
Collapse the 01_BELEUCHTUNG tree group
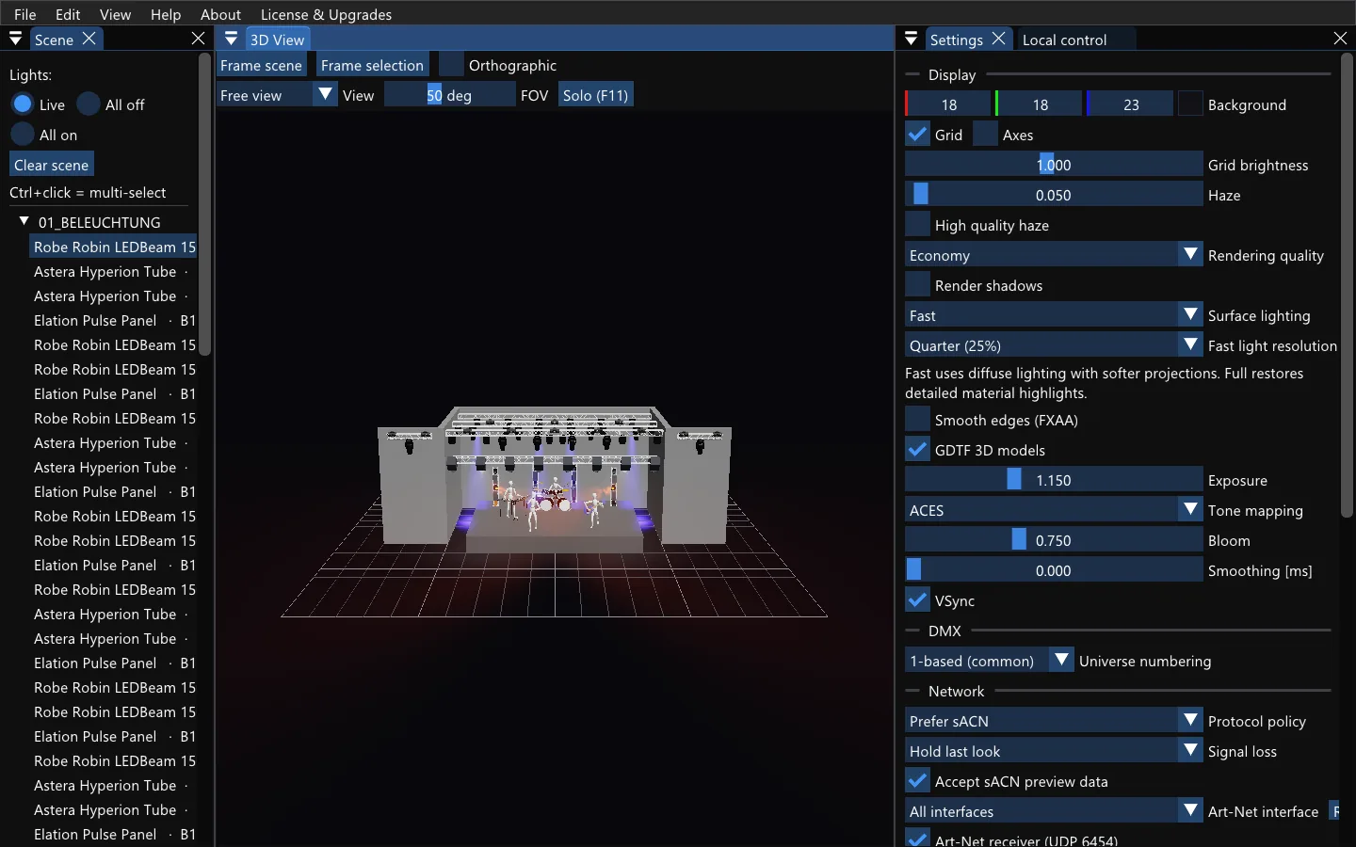24,221
